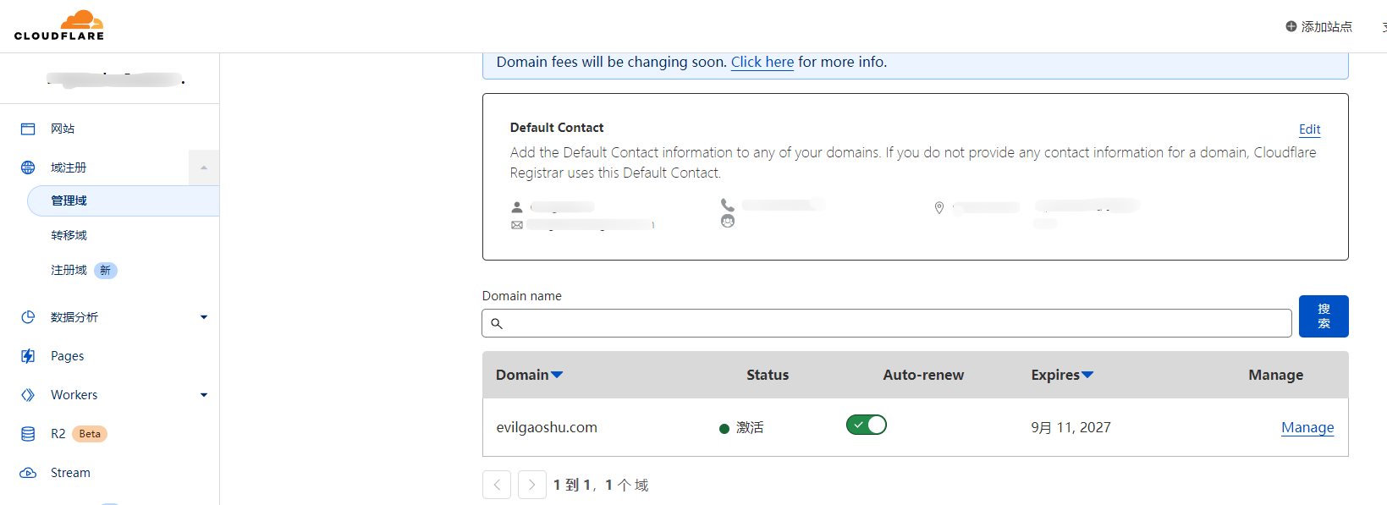Click the person icon in Default Contact

pyautogui.click(x=517, y=206)
